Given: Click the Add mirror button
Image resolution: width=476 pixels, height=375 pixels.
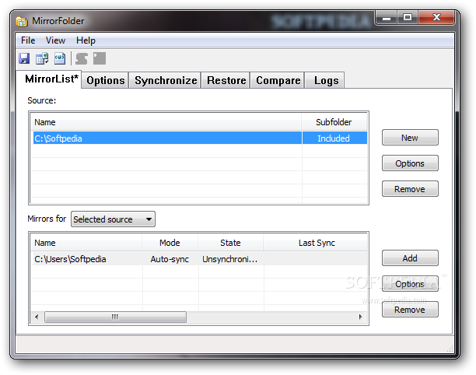Looking at the screenshot, I should (410, 258).
